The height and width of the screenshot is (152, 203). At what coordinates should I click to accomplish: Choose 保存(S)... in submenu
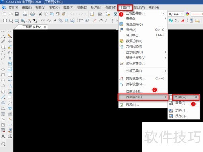pos(184,116)
